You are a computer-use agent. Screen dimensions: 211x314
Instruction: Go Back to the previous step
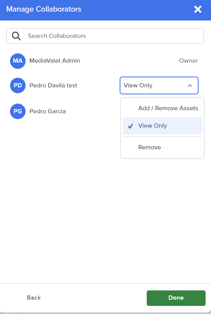click(x=34, y=298)
